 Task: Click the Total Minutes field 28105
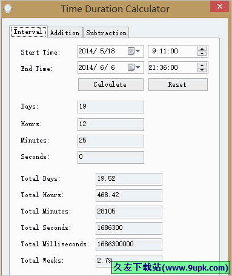pos(129,212)
